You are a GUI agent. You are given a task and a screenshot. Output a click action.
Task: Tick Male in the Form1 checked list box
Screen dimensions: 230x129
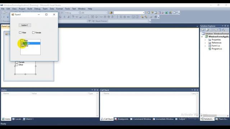pos(22,40)
